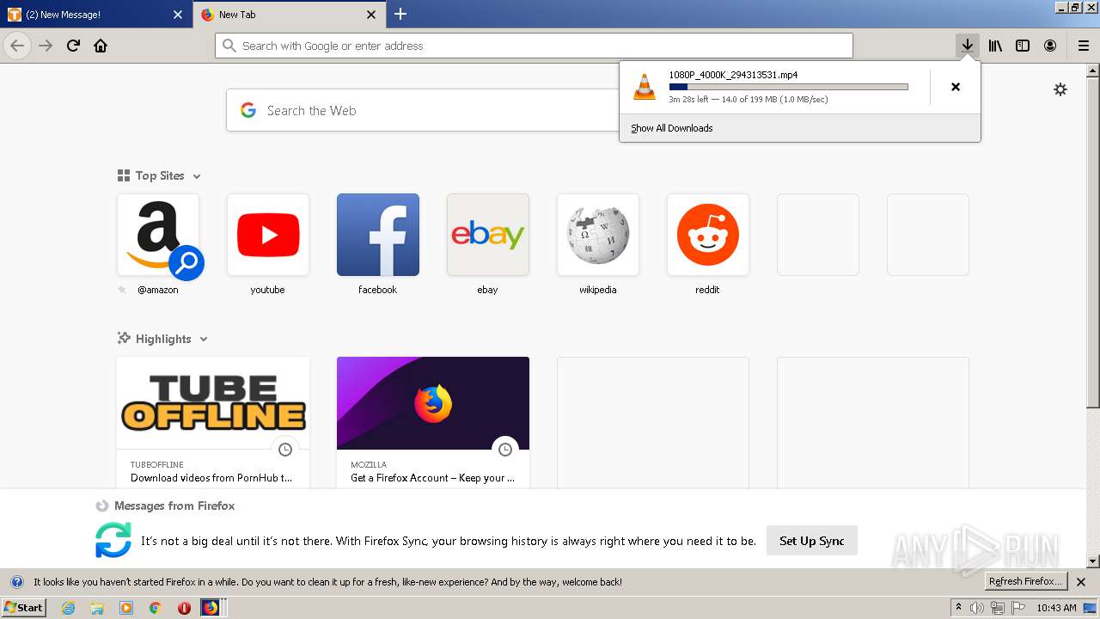Image resolution: width=1100 pixels, height=619 pixels.
Task: Close the (2) New Message! tab
Action: click(178, 15)
